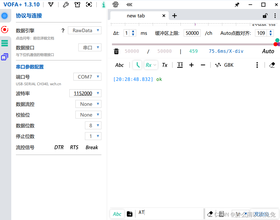
Task: Toggle Abc text display mode in receive toolbar
Action: coord(119,65)
